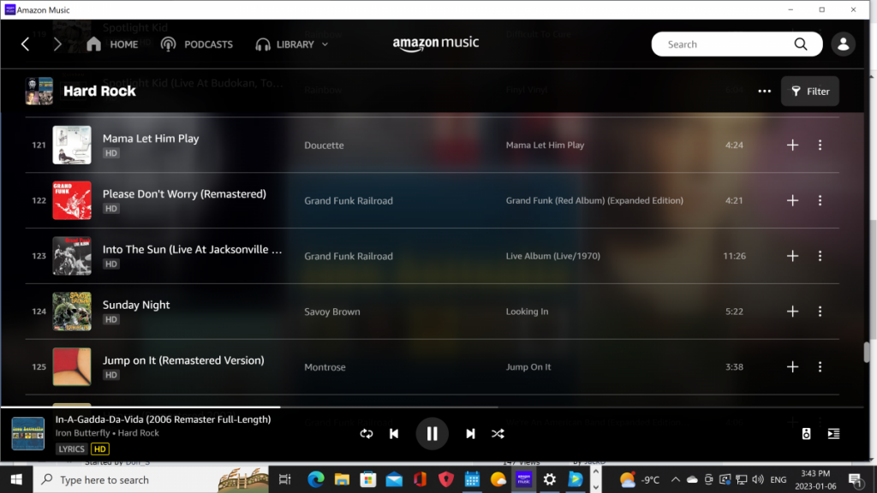The image size is (877, 493).
Task: Open the play queue
Action: [833, 434]
